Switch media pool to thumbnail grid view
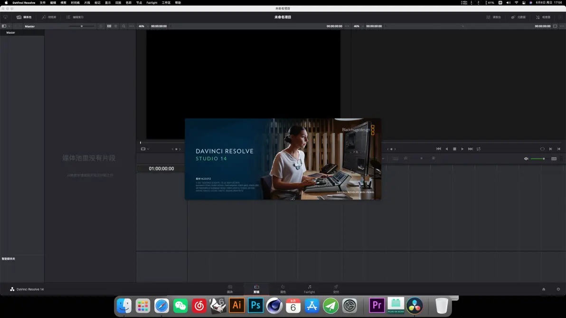Screen dimensions: 566x318 point(109,26)
